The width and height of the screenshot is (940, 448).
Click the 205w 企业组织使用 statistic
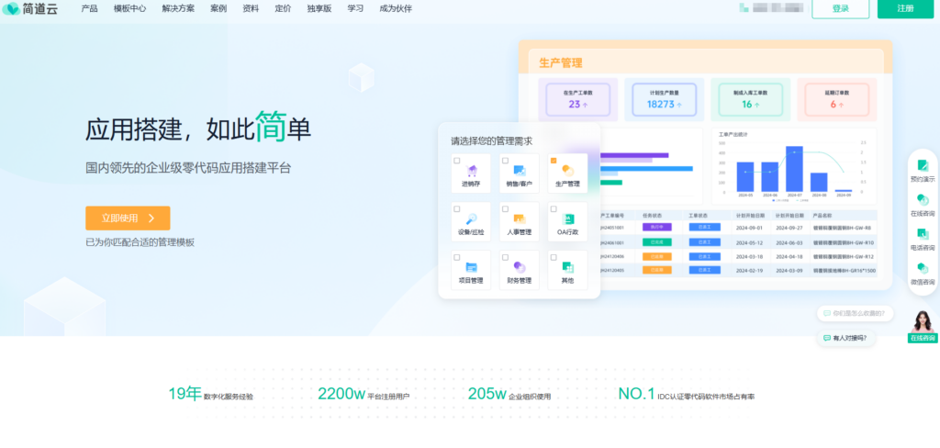point(509,394)
